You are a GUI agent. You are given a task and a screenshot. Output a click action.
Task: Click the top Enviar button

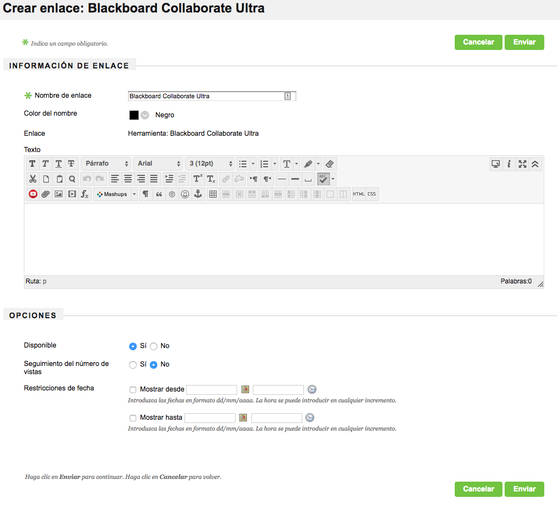(x=524, y=42)
